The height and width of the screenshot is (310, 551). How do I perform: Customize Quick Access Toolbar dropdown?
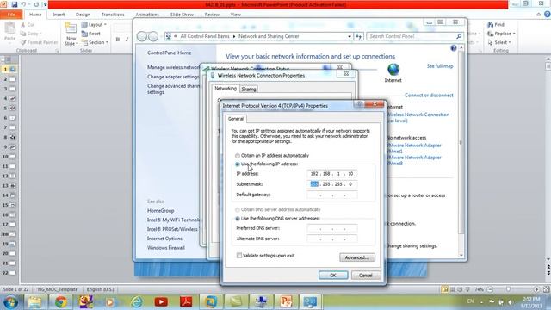[46, 4]
